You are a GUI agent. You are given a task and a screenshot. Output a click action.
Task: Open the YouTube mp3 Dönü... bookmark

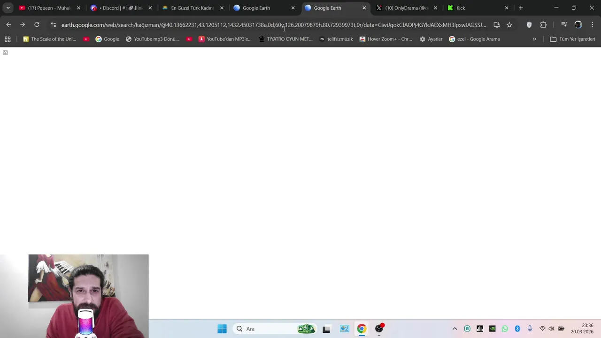click(152, 39)
